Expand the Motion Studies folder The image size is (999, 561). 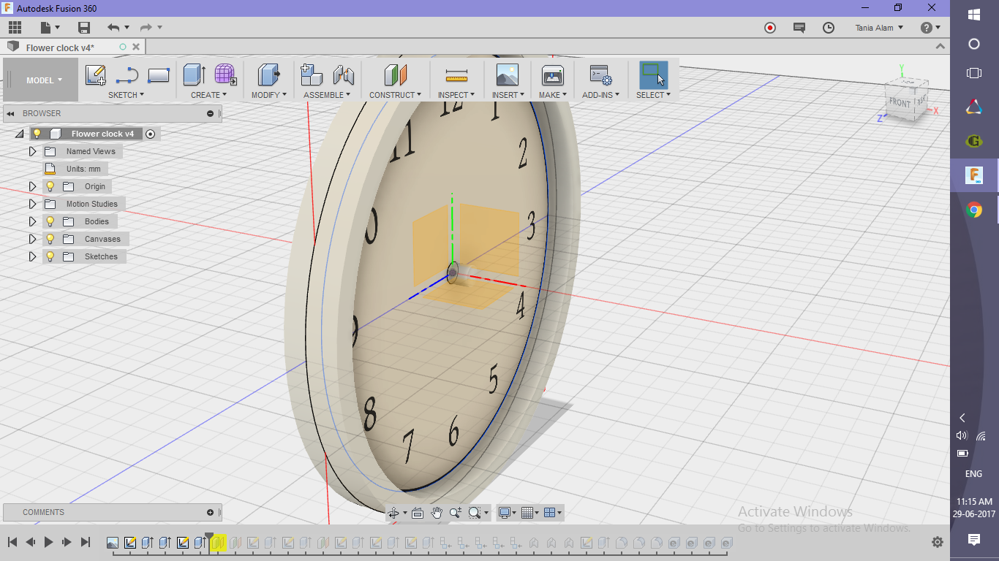tap(32, 204)
